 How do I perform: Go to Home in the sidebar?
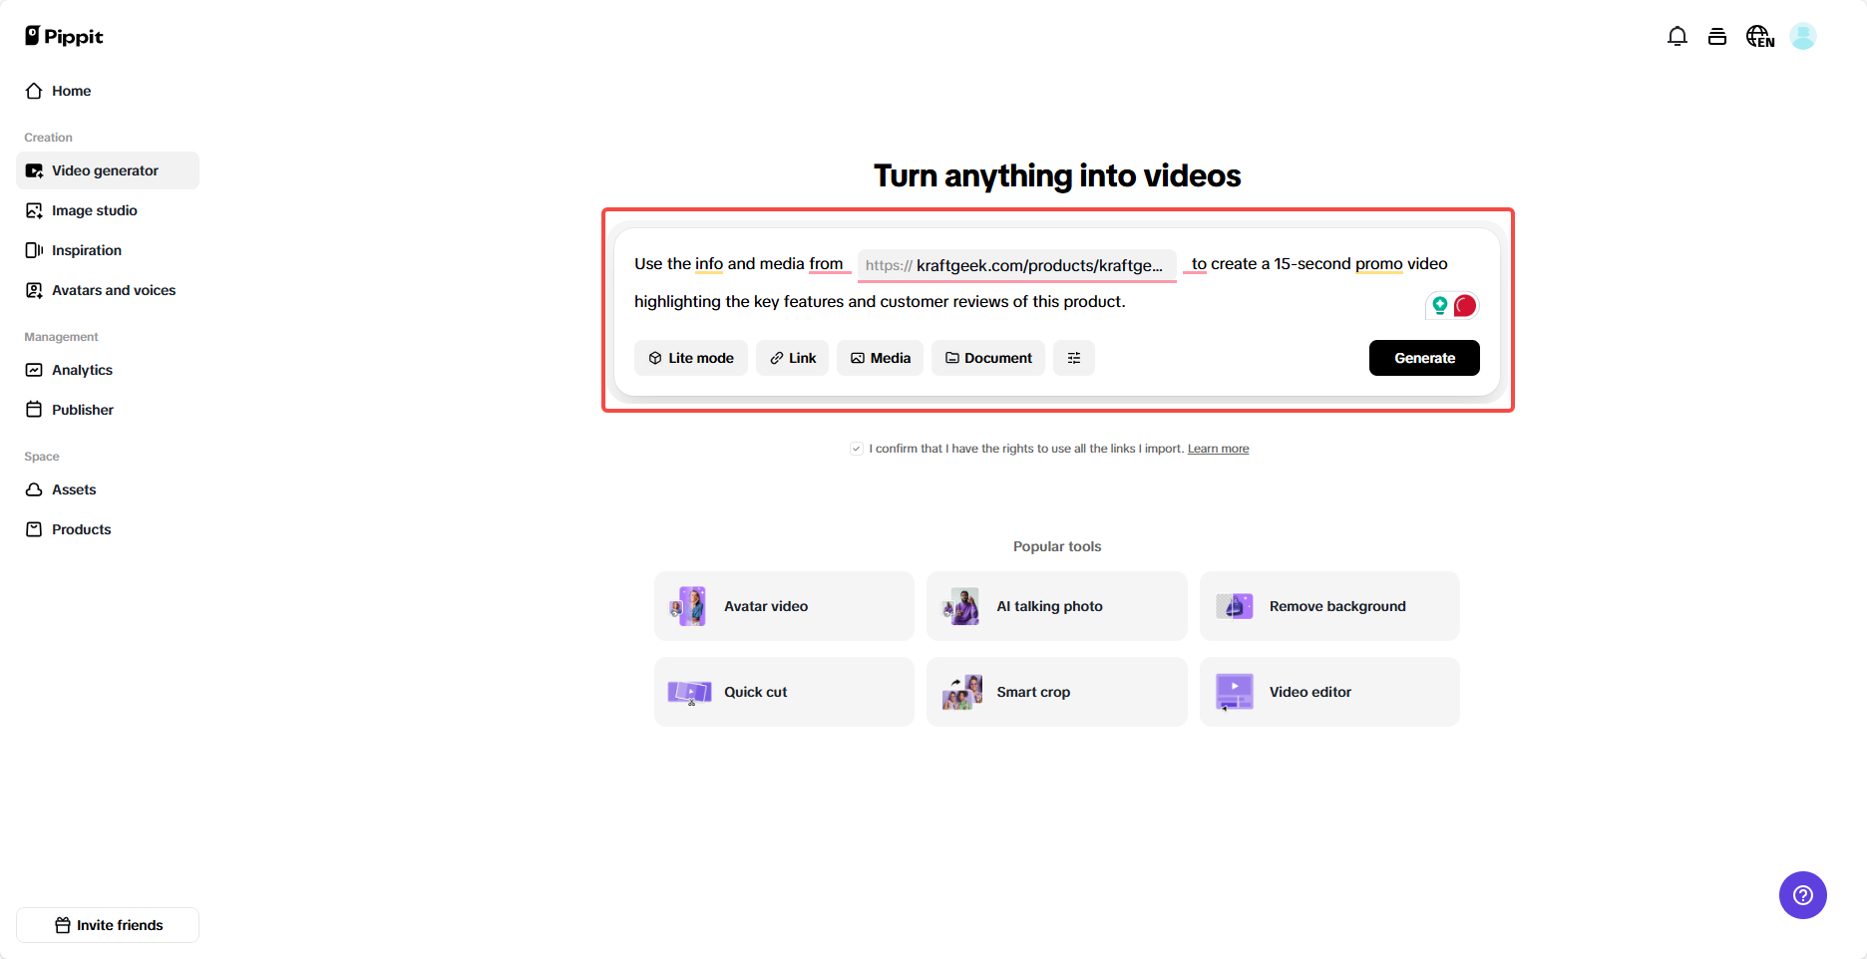click(71, 91)
